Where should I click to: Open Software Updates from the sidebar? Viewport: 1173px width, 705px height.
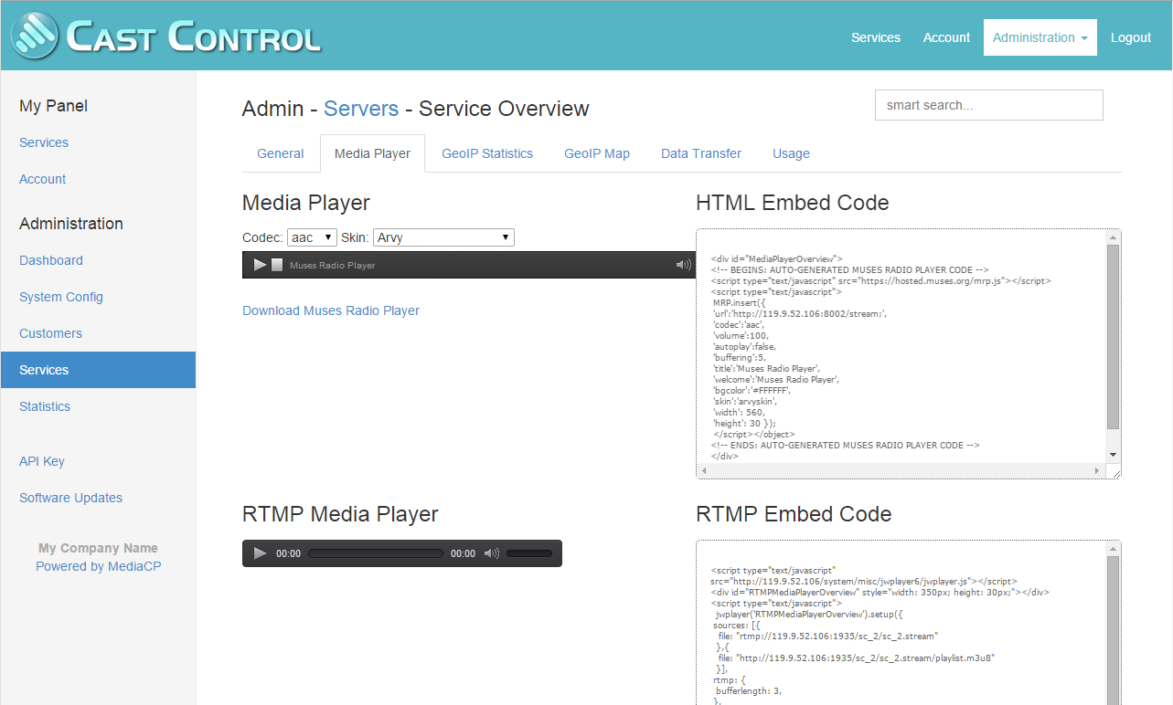pos(70,498)
